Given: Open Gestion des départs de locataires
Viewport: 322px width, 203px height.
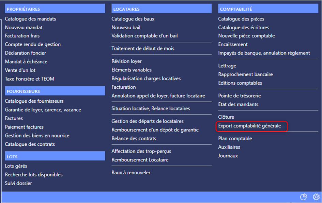Looking at the screenshot, I should click(148, 121).
